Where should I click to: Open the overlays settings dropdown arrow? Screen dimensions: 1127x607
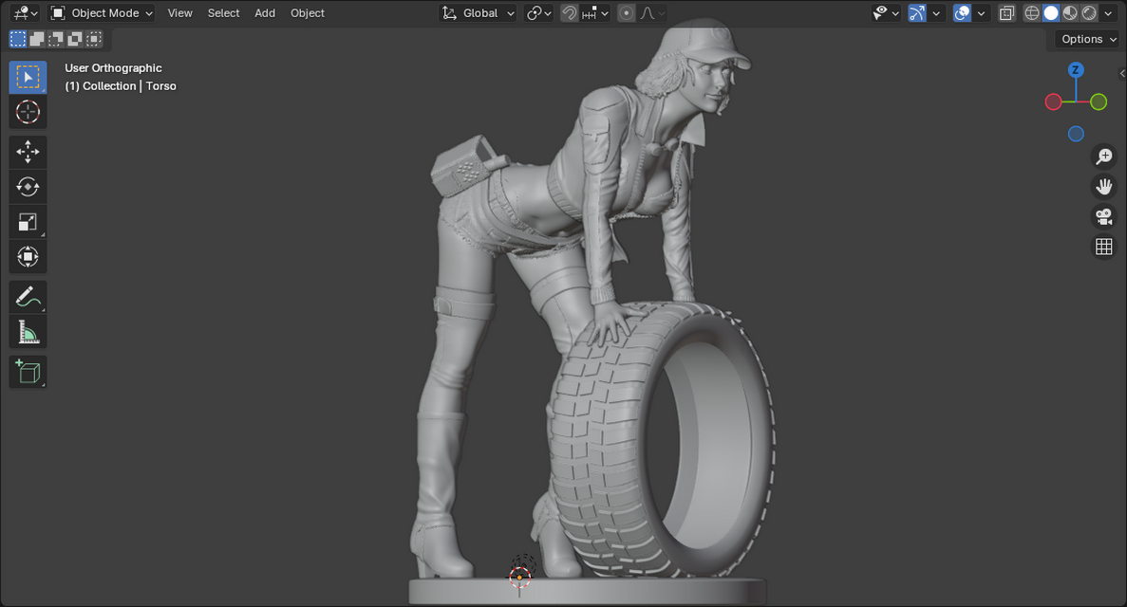point(981,13)
